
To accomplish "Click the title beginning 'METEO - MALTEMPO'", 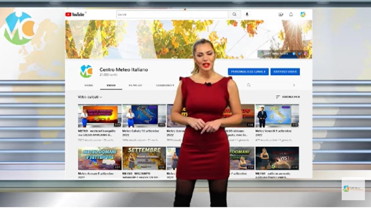I will (x=141, y=175).
